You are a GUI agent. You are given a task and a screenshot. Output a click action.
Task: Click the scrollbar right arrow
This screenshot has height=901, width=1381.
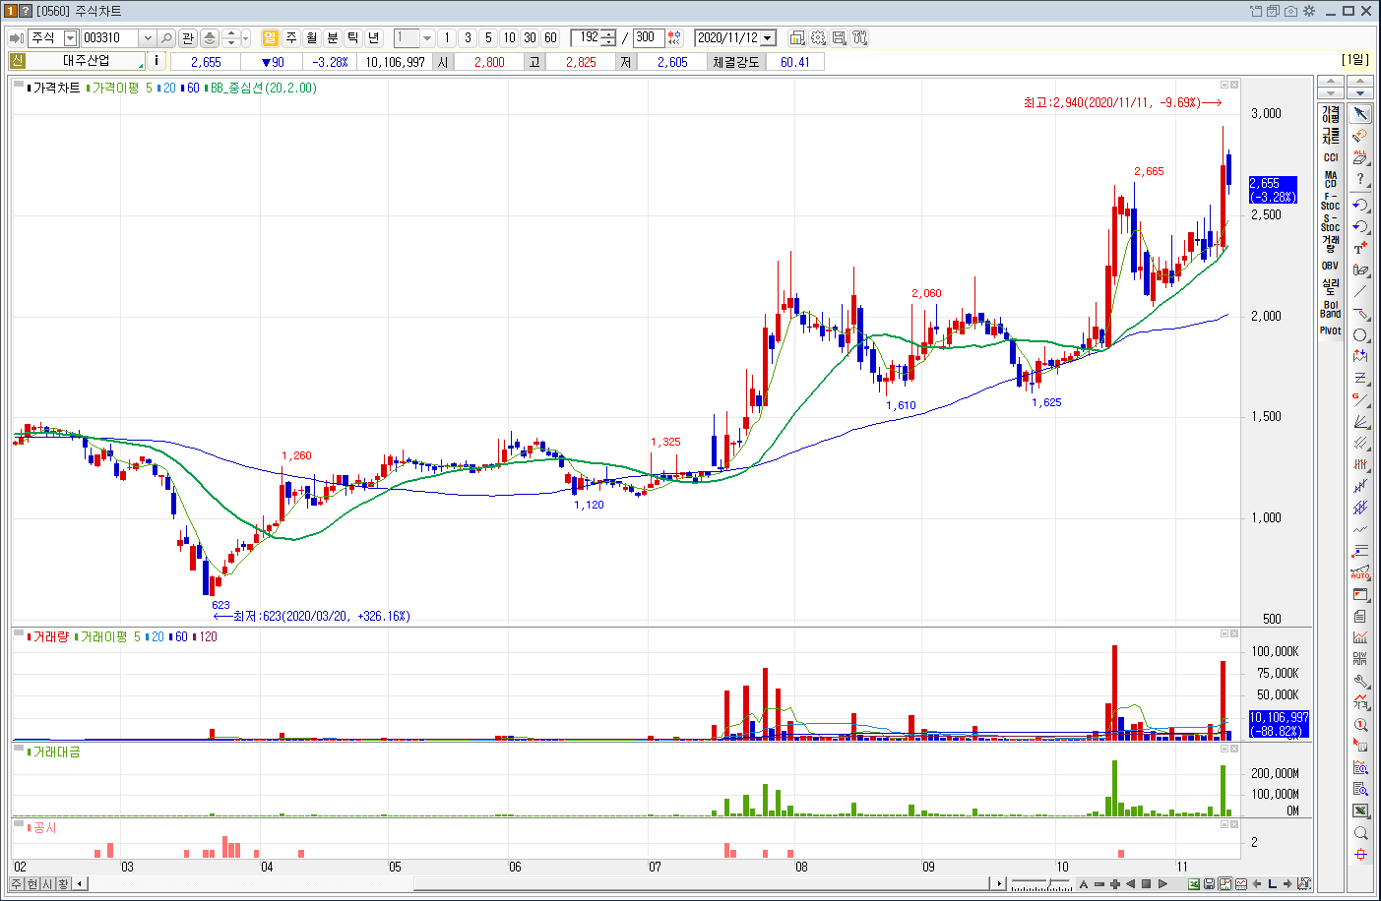click(1000, 883)
